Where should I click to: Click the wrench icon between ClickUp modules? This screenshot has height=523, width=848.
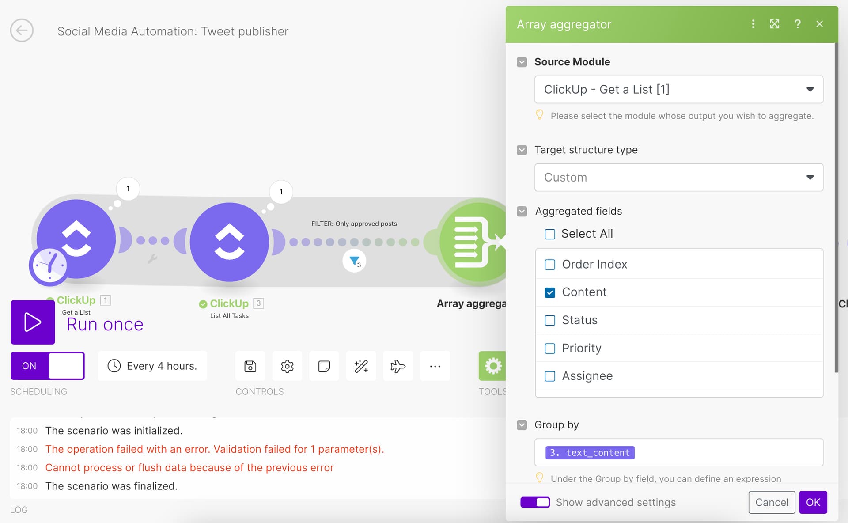click(152, 259)
